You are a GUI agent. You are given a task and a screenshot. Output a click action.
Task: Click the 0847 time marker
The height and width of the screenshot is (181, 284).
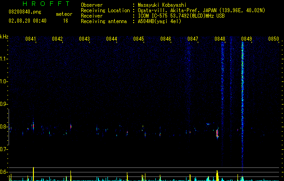[193, 39]
